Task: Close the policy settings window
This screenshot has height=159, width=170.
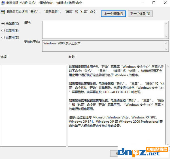Action: 165,3
